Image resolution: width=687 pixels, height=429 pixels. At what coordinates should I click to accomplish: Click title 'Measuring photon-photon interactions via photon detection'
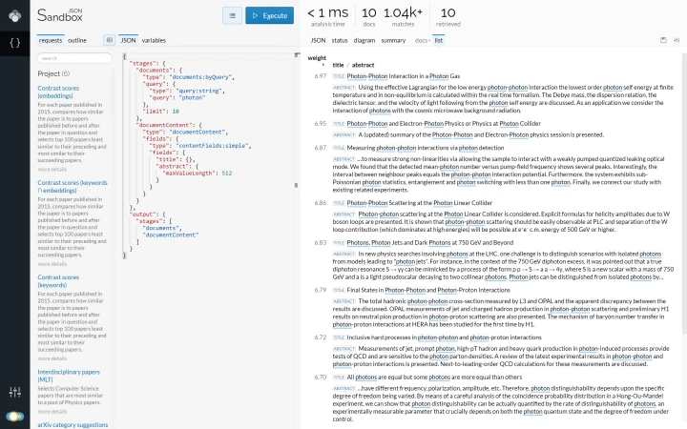tap(426, 148)
